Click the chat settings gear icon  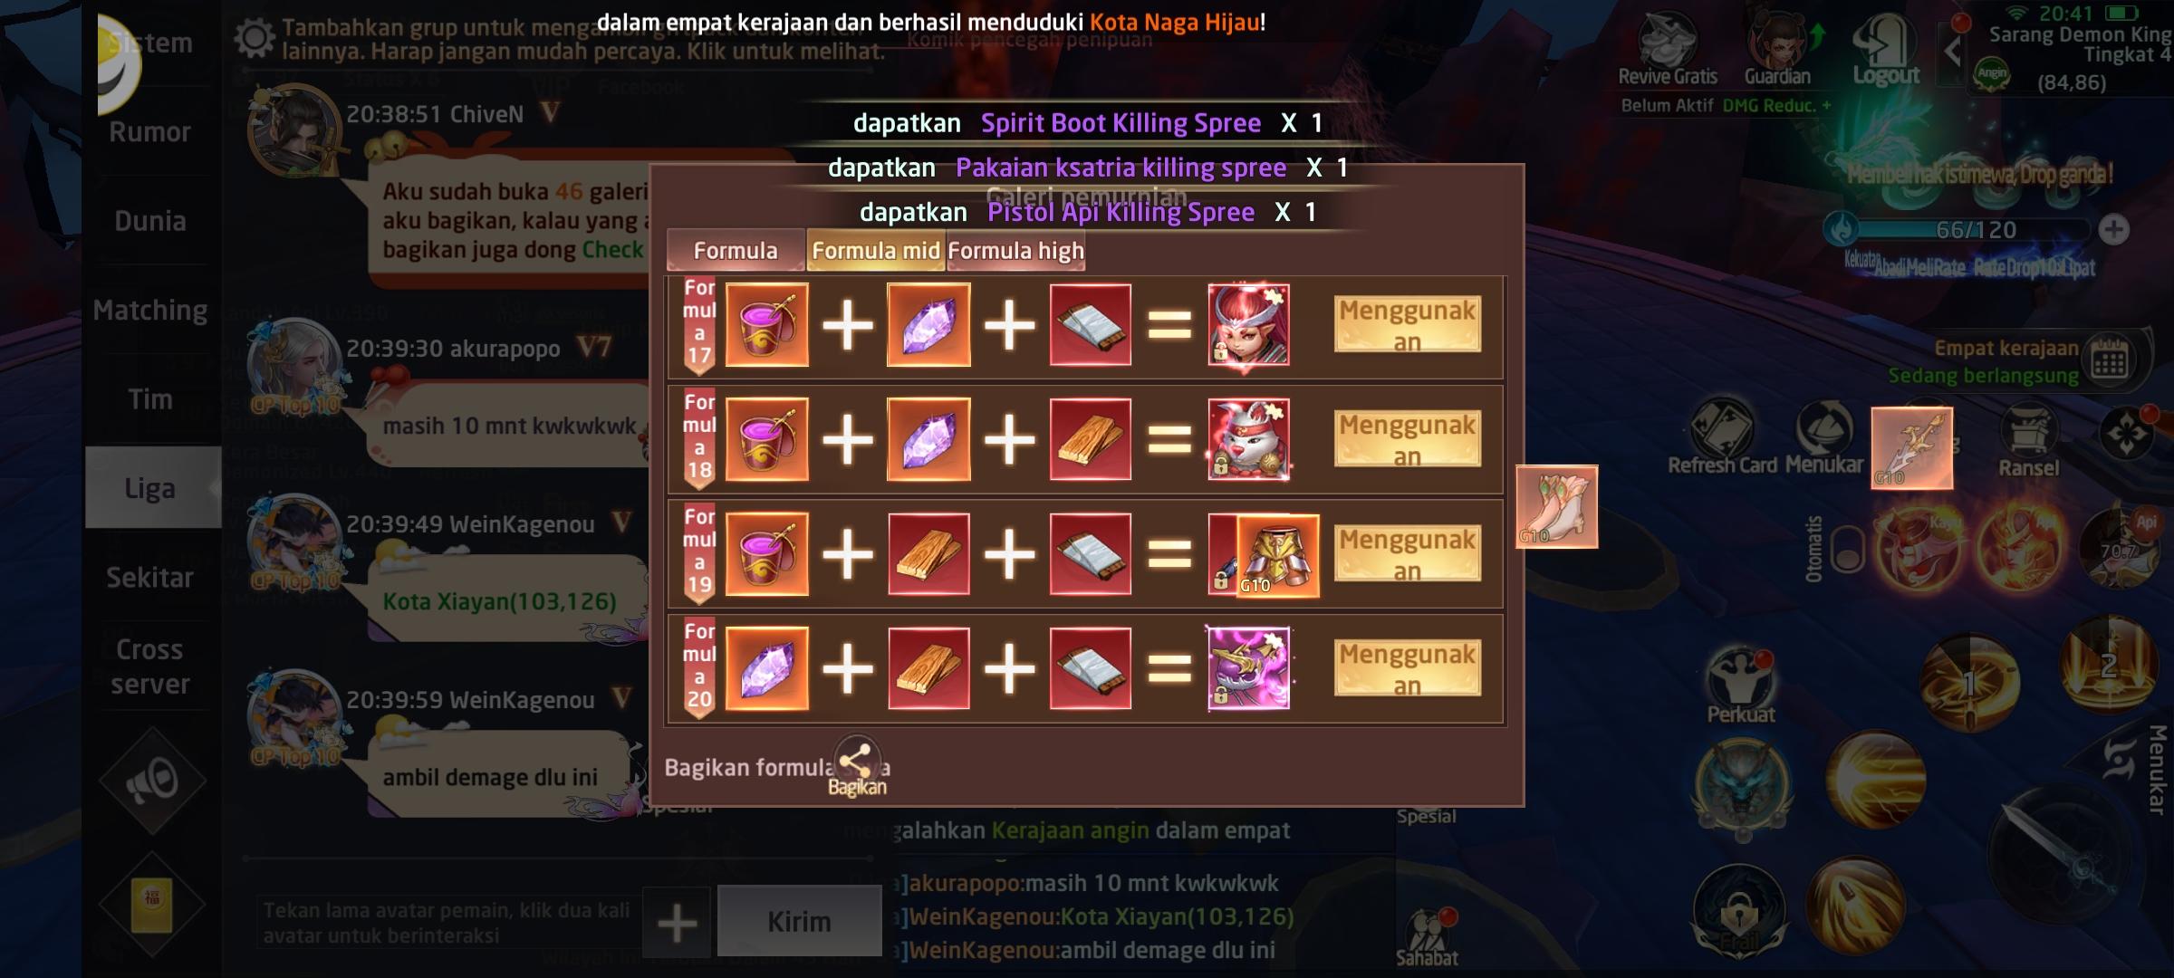[x=254, y=38]
